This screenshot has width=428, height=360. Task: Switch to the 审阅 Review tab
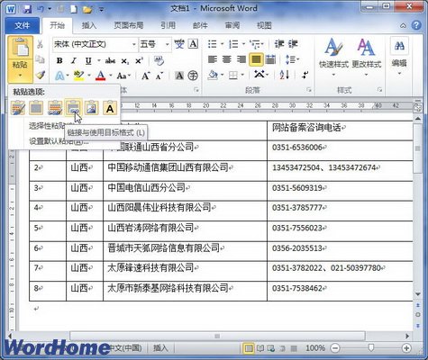[x=232, y=25]
